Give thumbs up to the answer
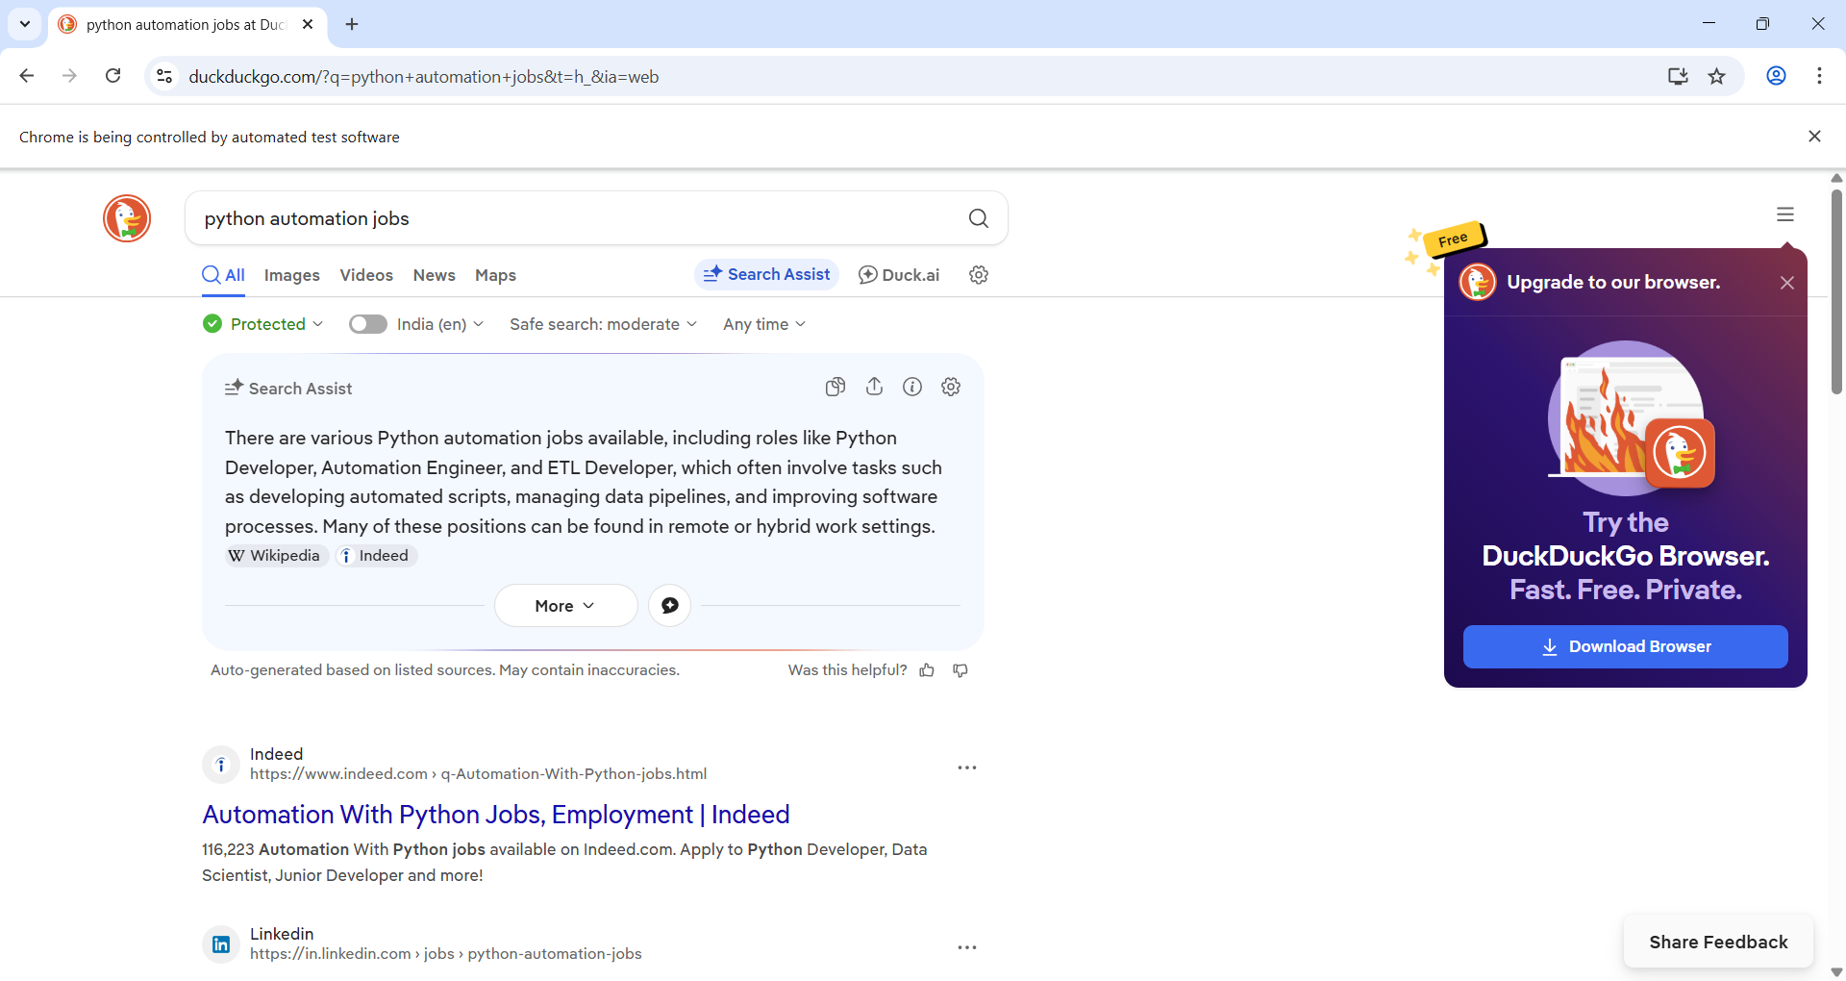 click(927, 669)
